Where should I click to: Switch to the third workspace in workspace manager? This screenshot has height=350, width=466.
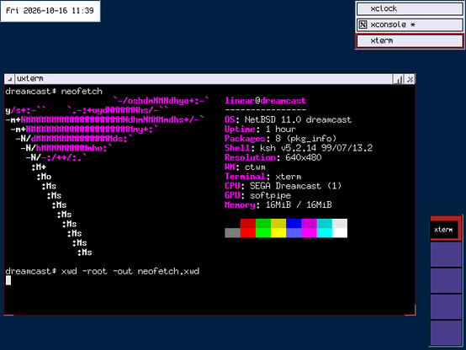point(446,280)
